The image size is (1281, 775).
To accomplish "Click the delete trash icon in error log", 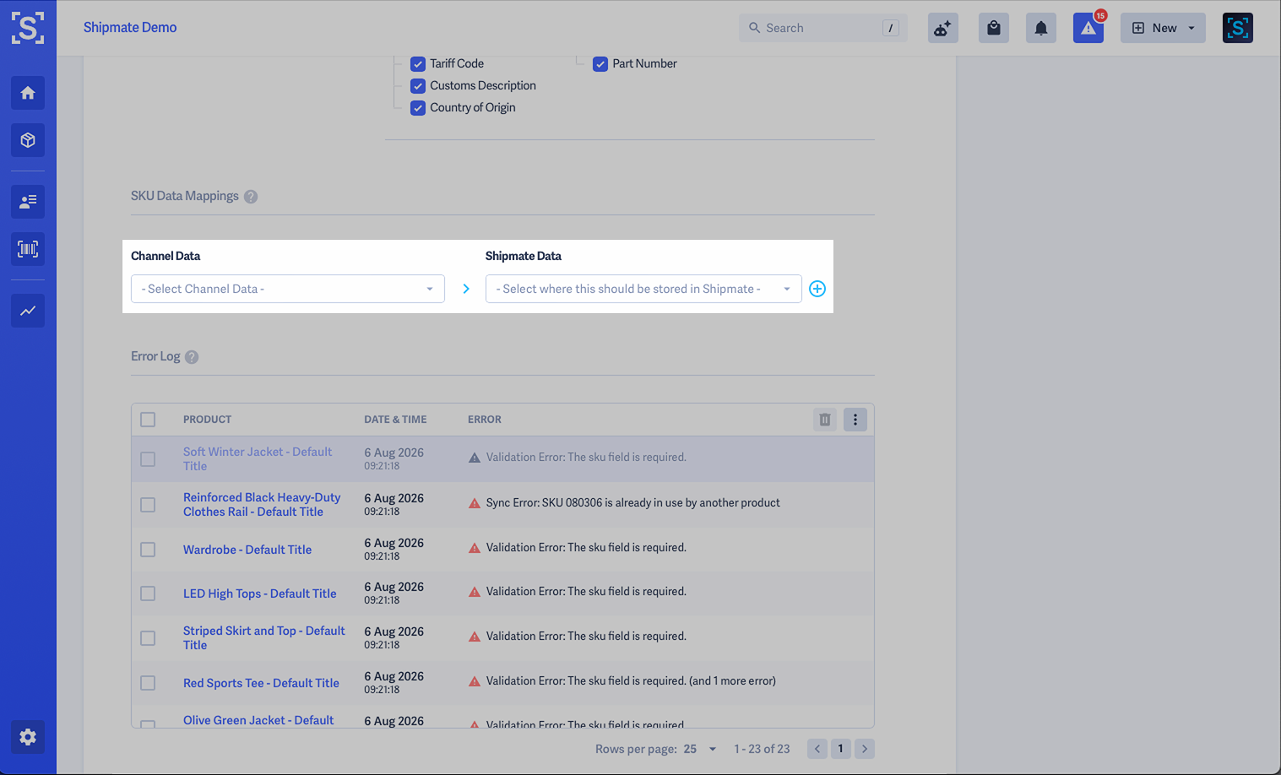I will tap(825, 420).
